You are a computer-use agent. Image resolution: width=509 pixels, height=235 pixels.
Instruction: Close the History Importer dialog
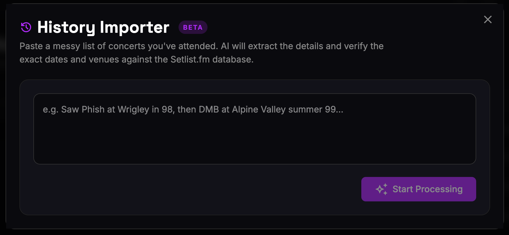488,19
